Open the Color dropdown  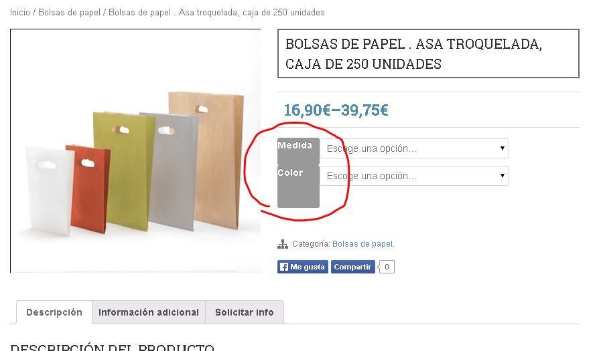click(x=414, y=176)
